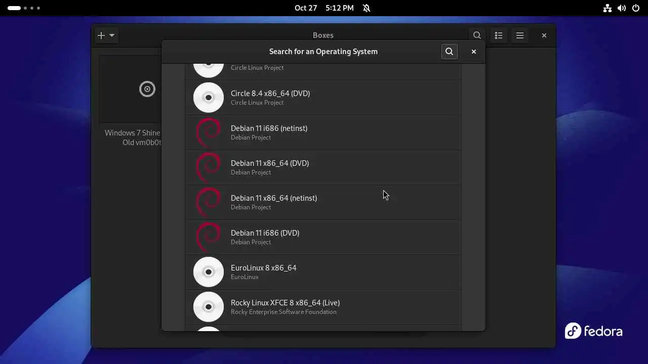Click the search icon in the Boxes header bar
648x364 pixels.
pyautogui.click(x=477, y=35)
